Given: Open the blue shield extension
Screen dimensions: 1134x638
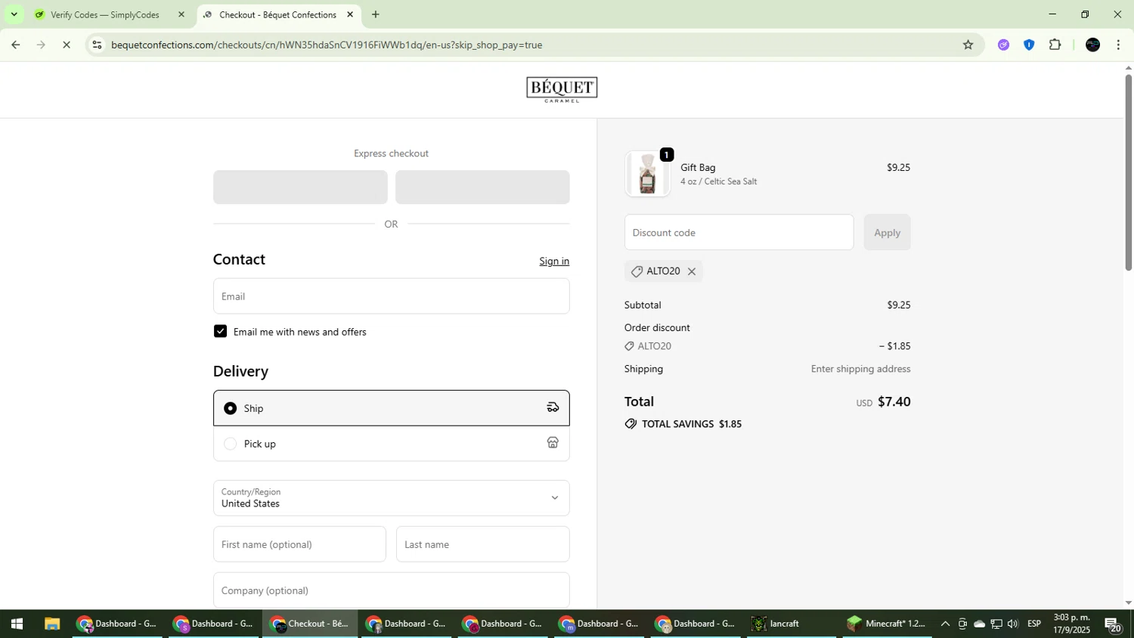Looking at the screenshot, I should click(x=1029, y=45).
